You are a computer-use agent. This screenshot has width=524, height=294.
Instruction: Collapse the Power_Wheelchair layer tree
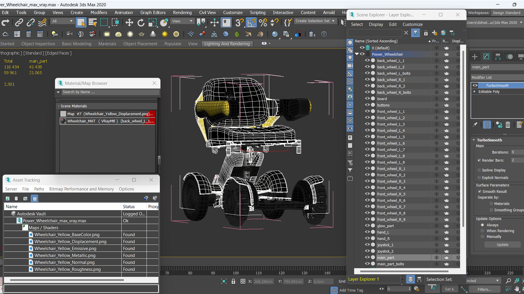point(357,54)
